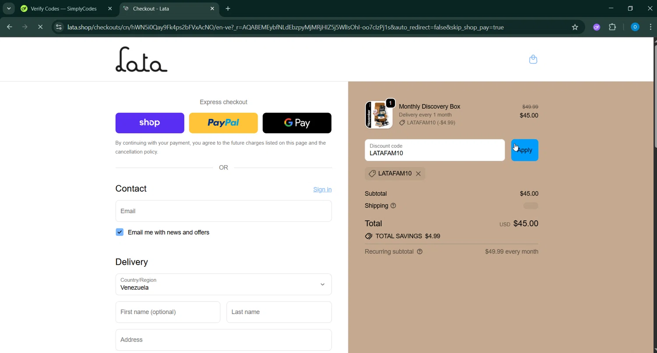Close the Checkout - Lata tab
657x353 pixels.
click(x=212, y=8)
